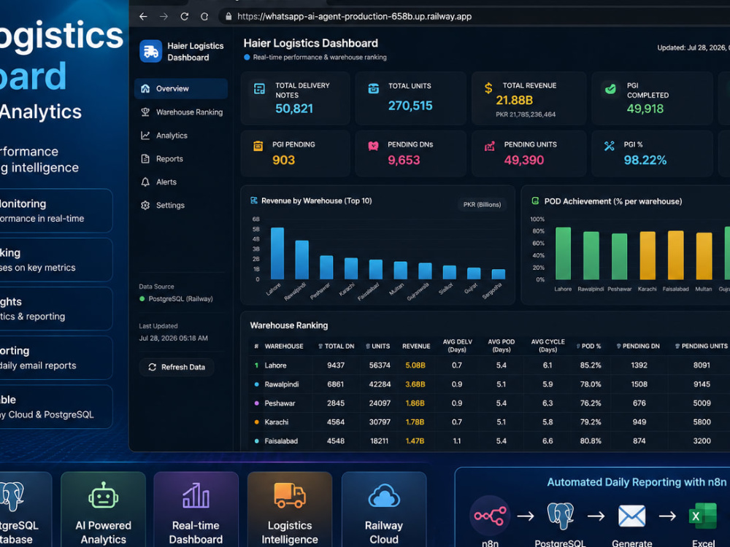The width and height of the screenshot is (730, 547).
Task: Click the dollar icon on Total Revenue
Action: 488,88
